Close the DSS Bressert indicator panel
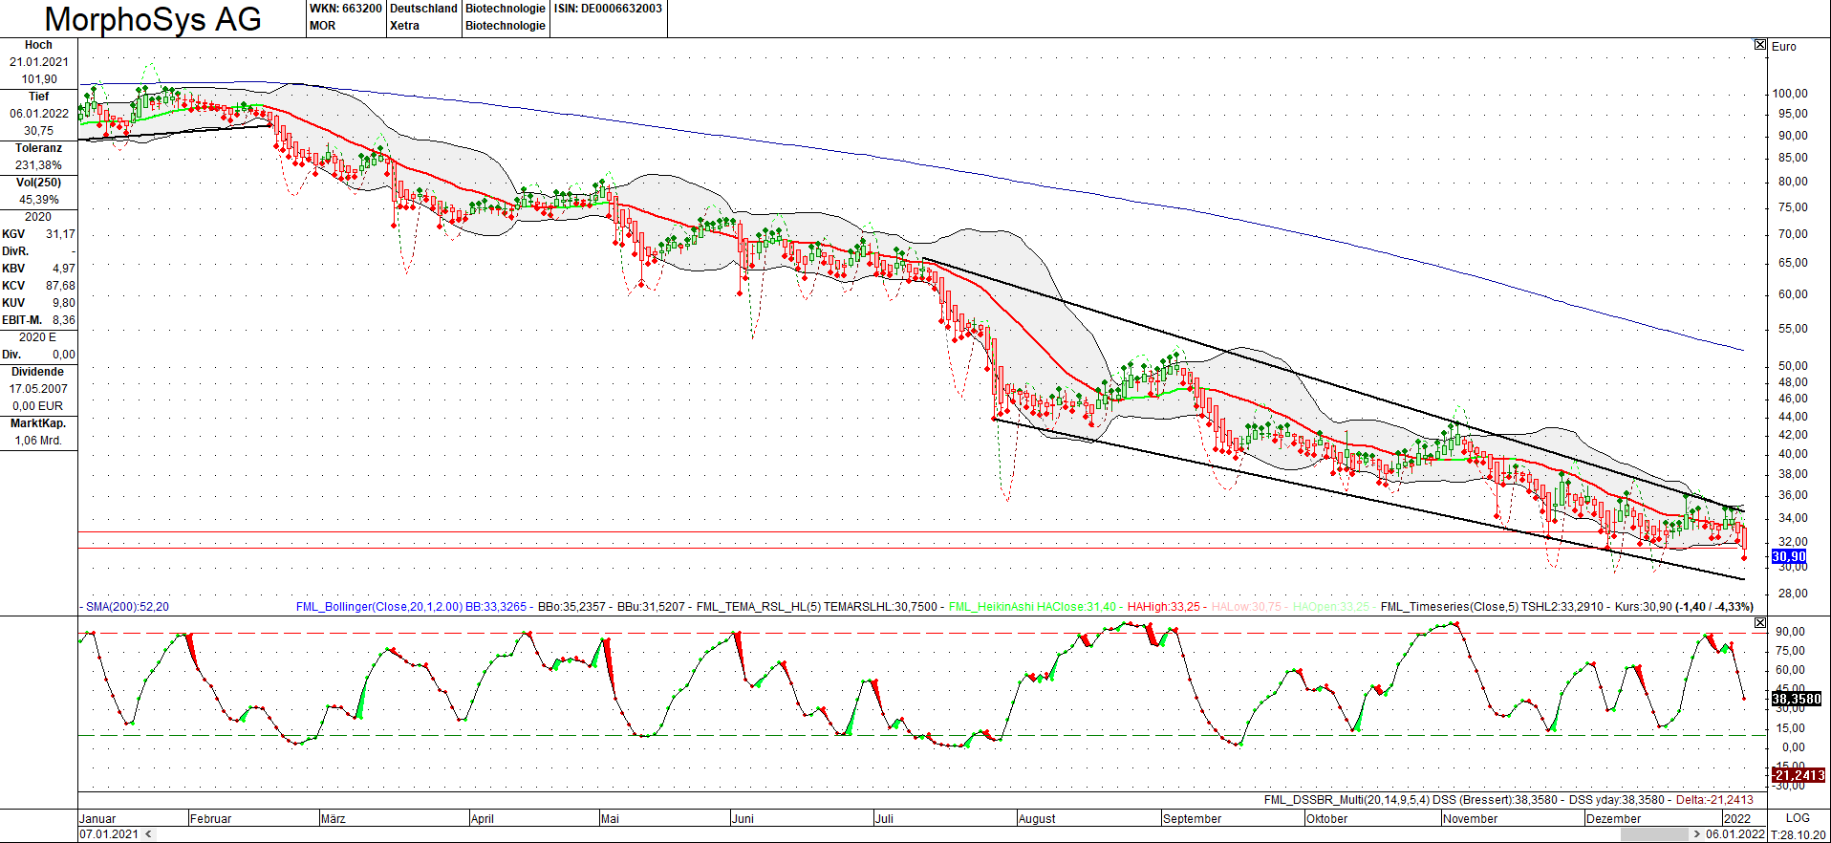The height and width of the screenshot is (843, 1831). pyautogui.click(x=1760, y=623)
